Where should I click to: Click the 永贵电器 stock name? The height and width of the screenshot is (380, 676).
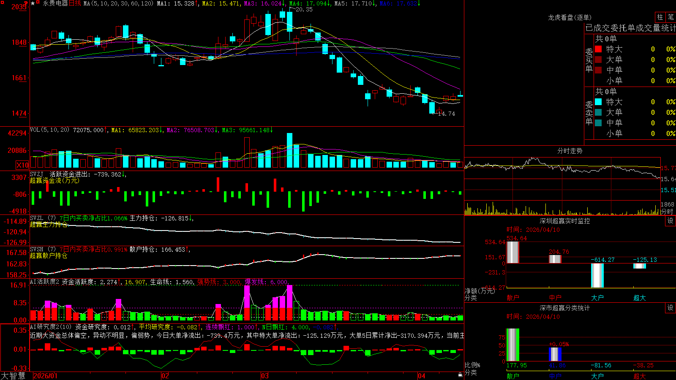click(55, 3)
